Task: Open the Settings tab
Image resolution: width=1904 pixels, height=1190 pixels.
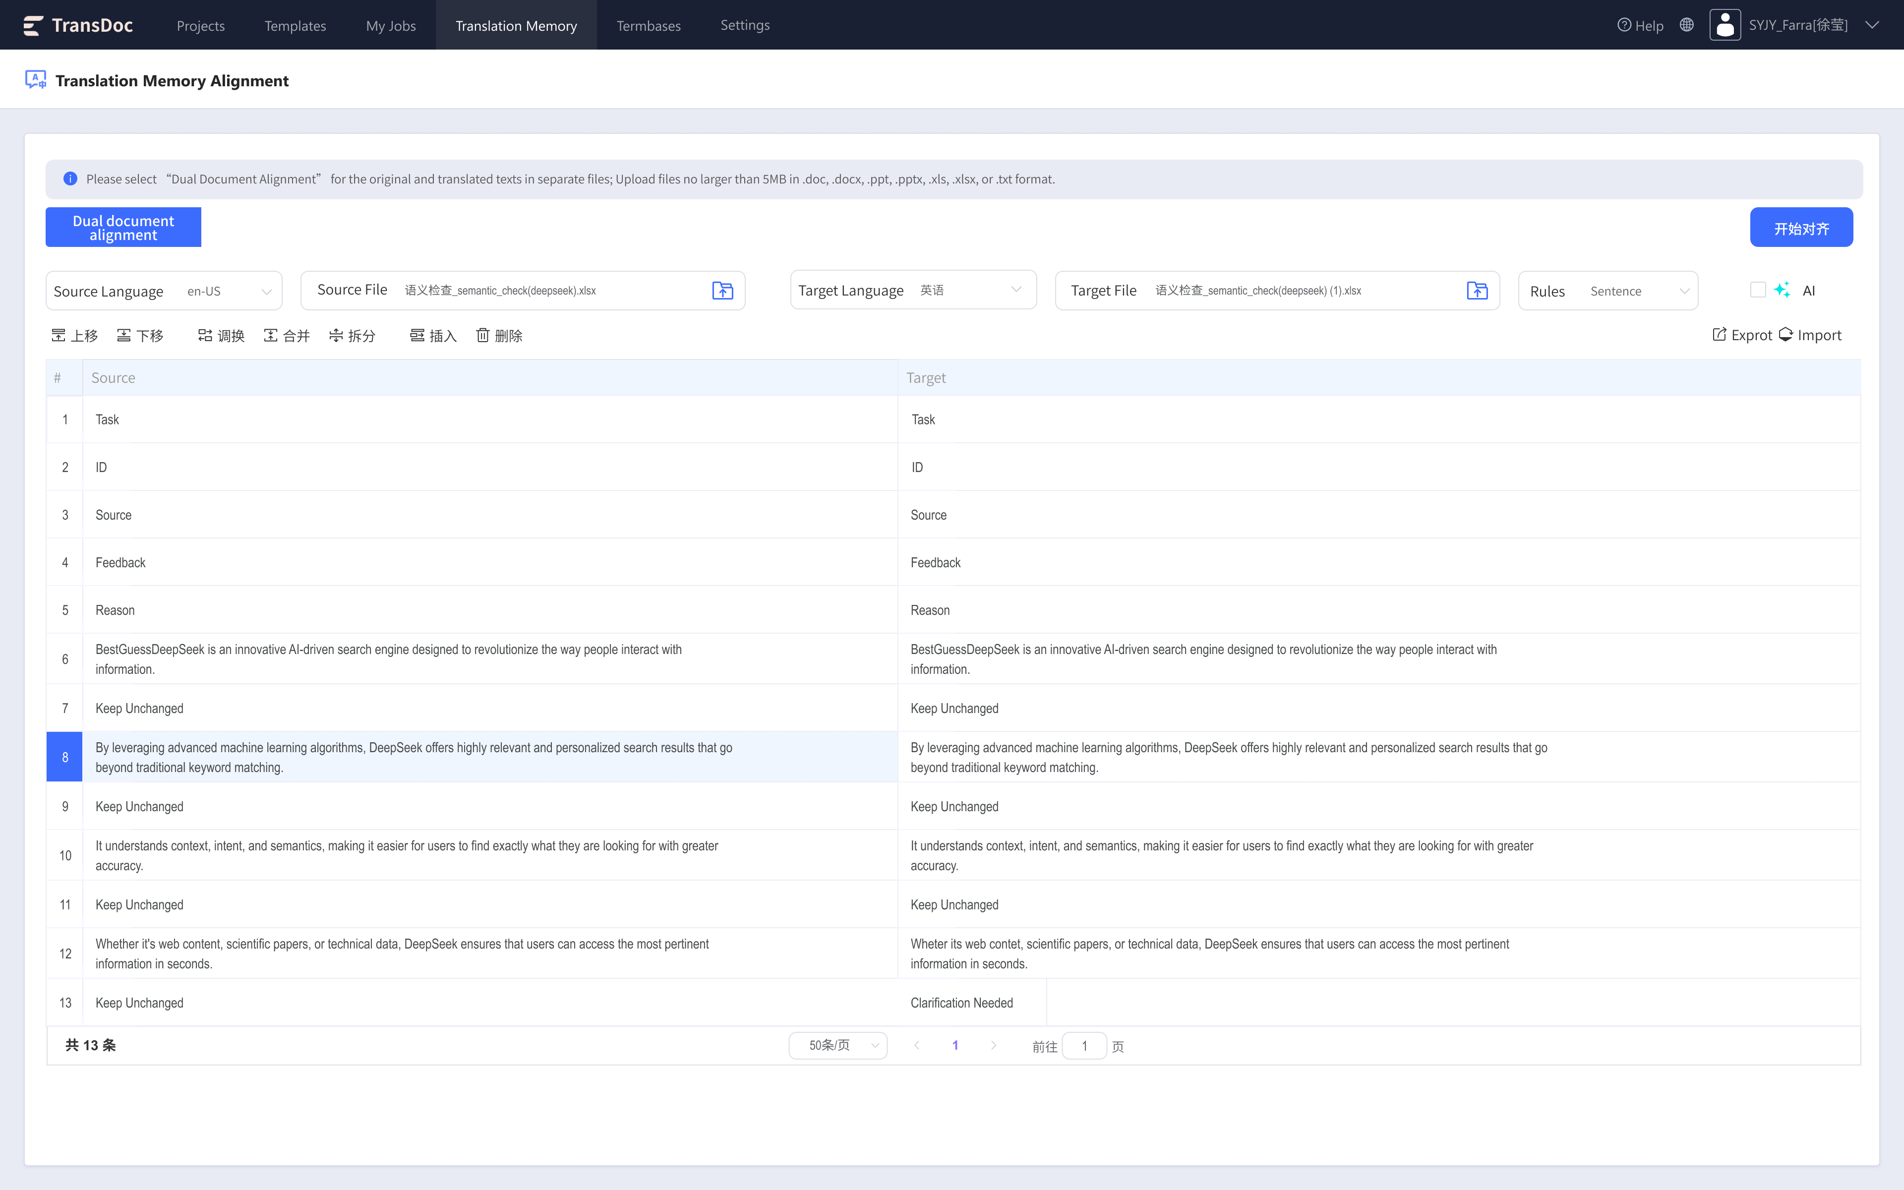Action: pyautogui.click(x=745, y=25)
